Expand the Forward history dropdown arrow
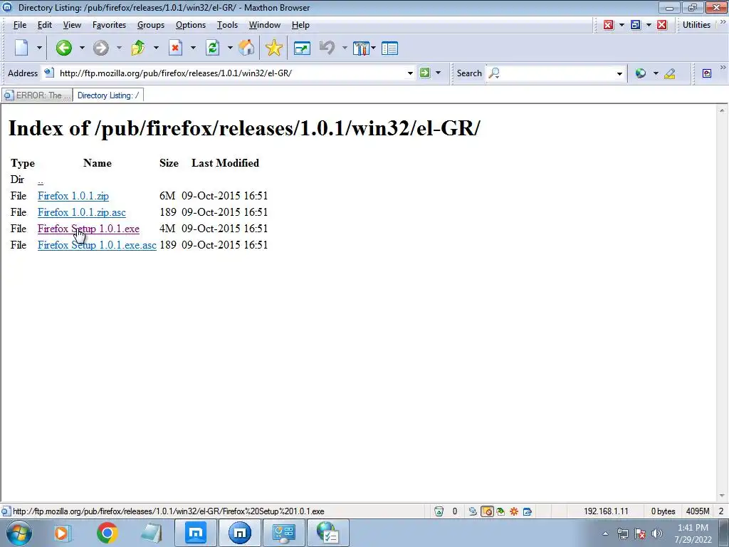The image size is (729, 547). click(119, 48)
